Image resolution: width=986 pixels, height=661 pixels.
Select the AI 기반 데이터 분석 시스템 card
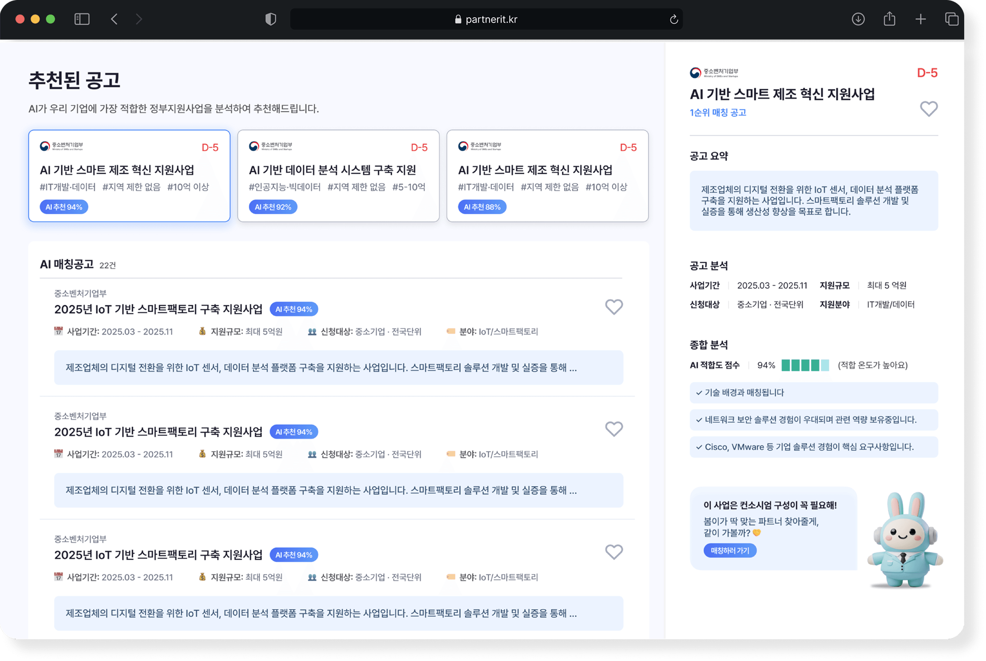pyautogui.click(x=338, y=176)
